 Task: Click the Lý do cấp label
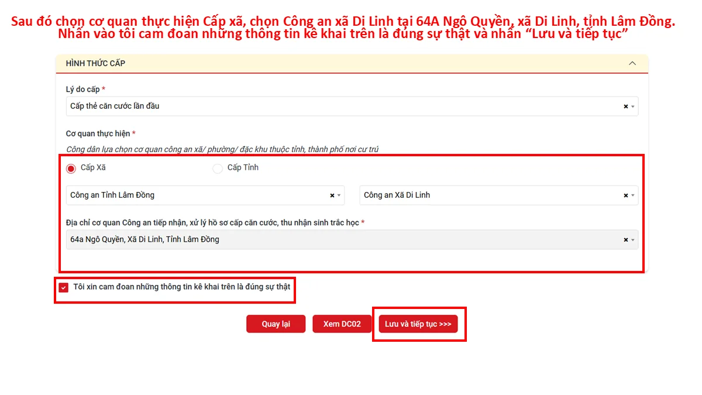coord(86,90)
